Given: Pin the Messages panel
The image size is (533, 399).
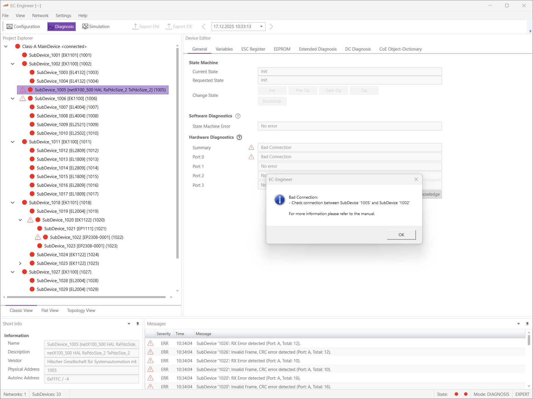Looking at the screenshot, I should point(527,324).
